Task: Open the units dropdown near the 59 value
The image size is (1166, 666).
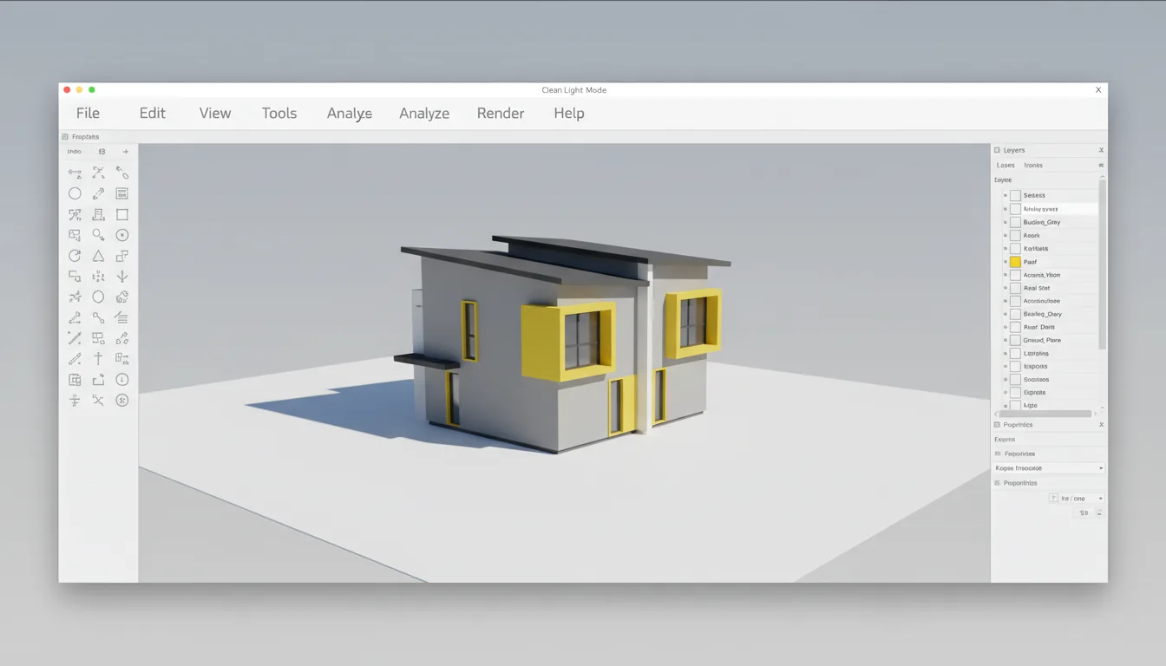Action: coord(1076,498)
